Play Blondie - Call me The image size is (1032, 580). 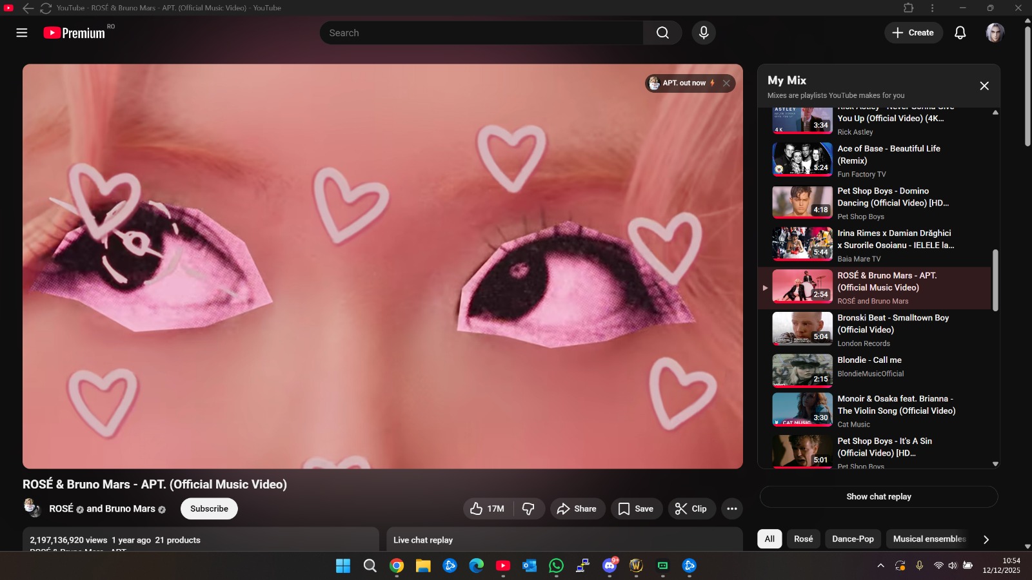874,371
